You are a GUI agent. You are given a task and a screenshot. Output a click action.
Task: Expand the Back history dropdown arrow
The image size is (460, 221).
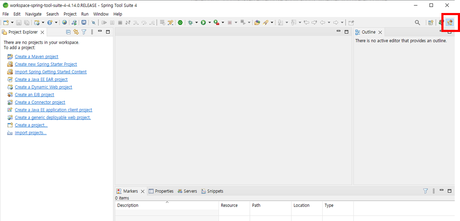point(329,22)
